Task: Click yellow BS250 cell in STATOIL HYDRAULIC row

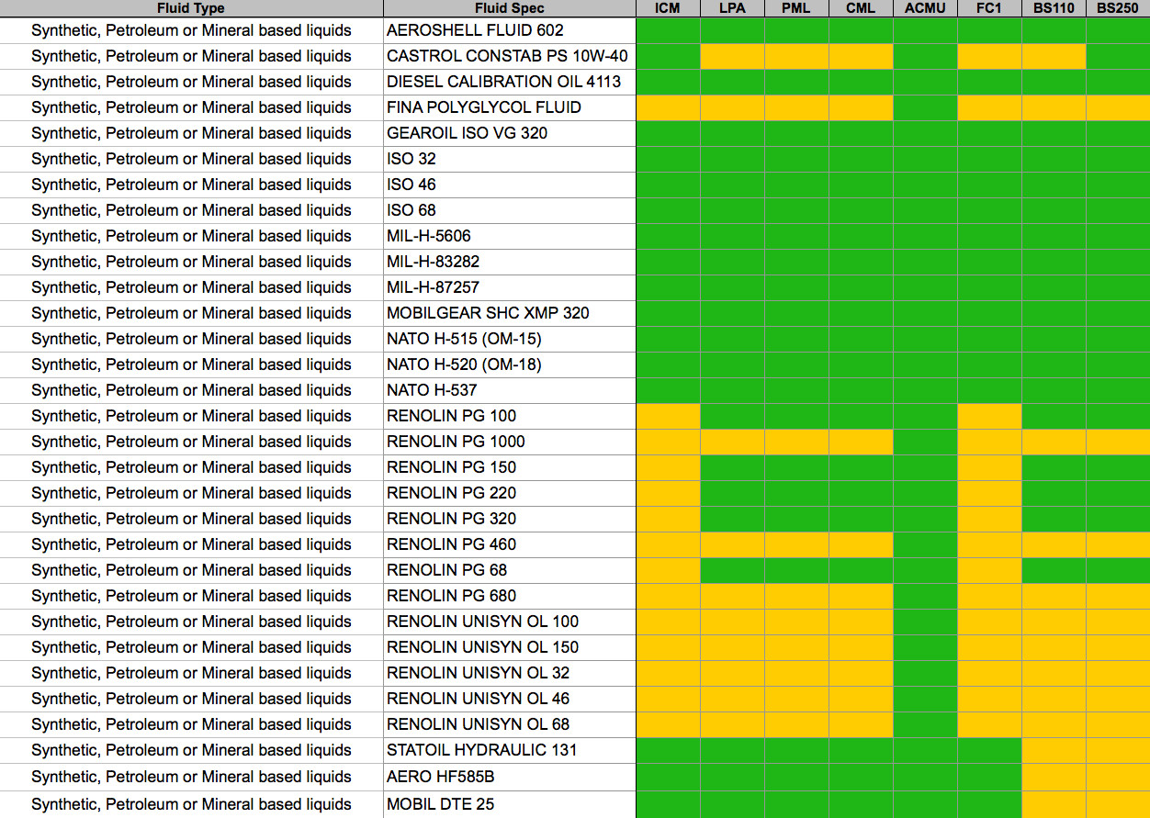Action: tap(1118, 750)
